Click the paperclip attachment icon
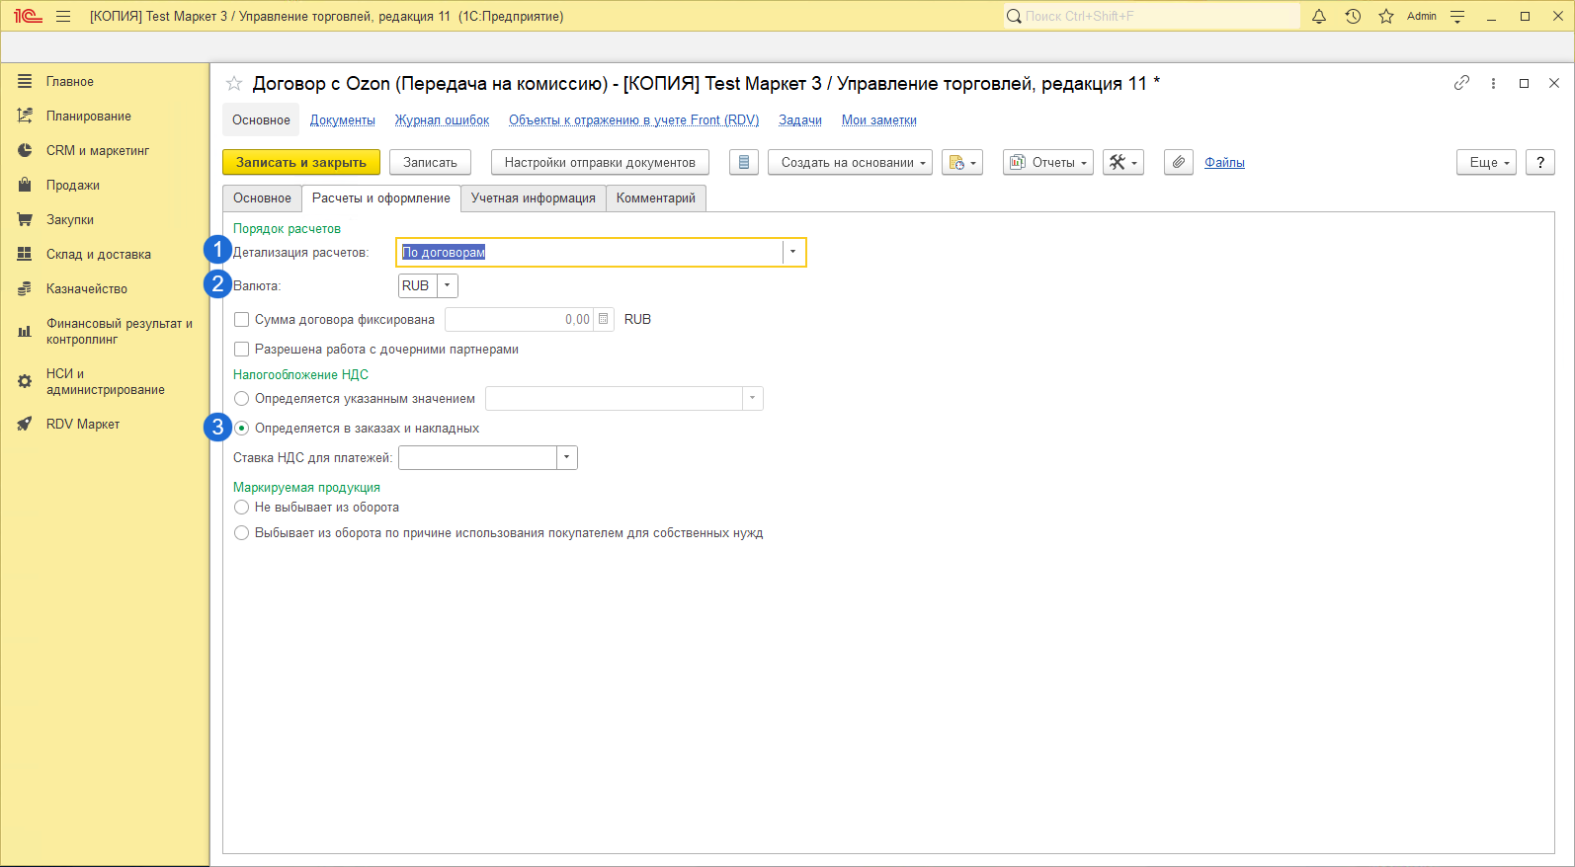This screenshot has width=1575, height=867. click(1179, 162)
